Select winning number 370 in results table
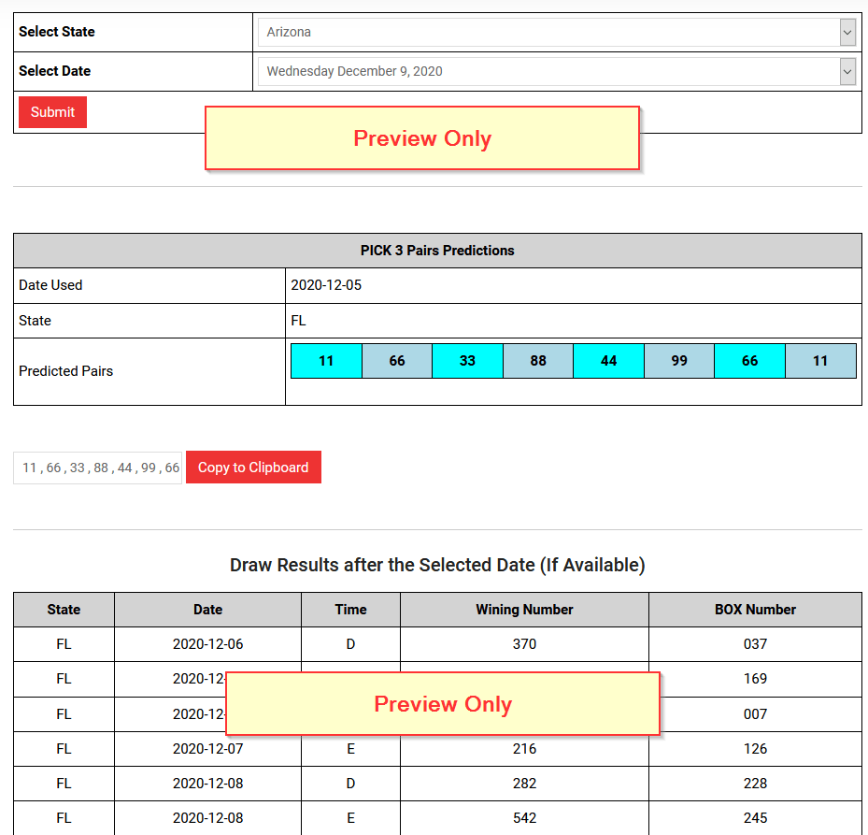The width and height of the screenshot is (868, 835). (523, 643)
